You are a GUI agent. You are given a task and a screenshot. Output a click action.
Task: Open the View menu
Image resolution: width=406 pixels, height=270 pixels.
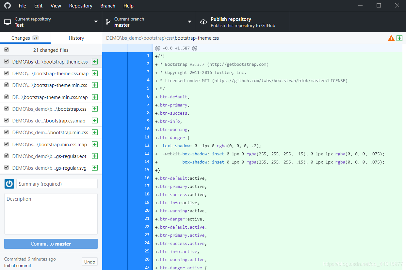coord(56,6)
